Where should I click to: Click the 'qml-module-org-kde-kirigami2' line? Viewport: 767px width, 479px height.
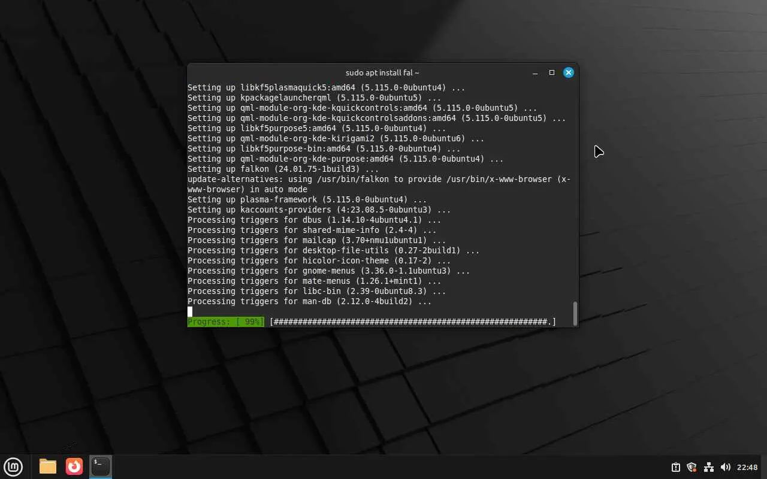[x=336, y=139]
